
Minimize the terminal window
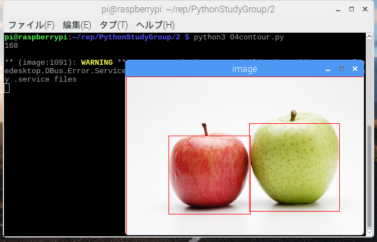[338, 10]
